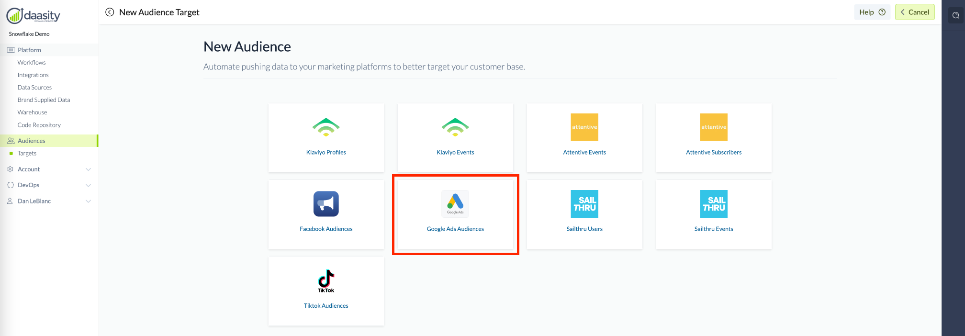Expand the DevOps menu chevron
The width and height of the screenshot is (965, 336).
tap(88, 185)
